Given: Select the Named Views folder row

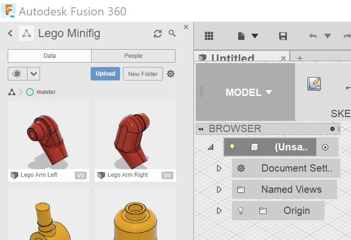Looking at the screenshot, I should click(x=284, y=189).
